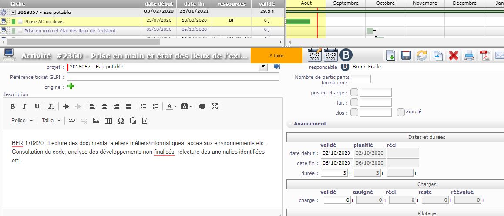
Task: Copy the current activity
Action: (437, 55)
